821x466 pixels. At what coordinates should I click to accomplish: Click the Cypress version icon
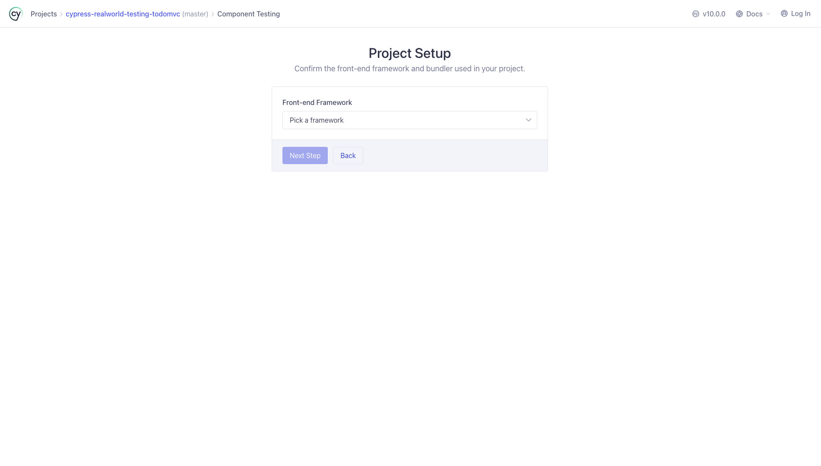696,14
